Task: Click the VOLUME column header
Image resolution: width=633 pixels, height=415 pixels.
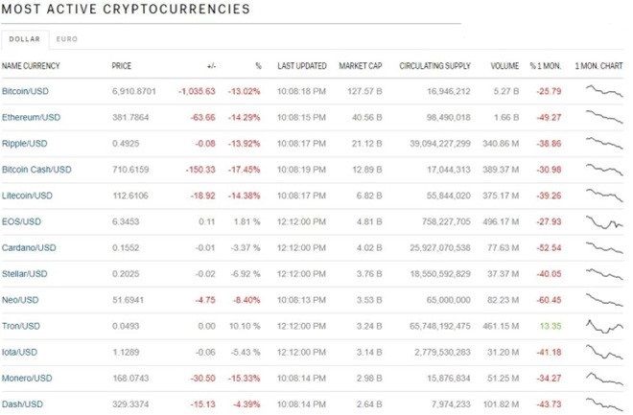Action: pos(504,66)
